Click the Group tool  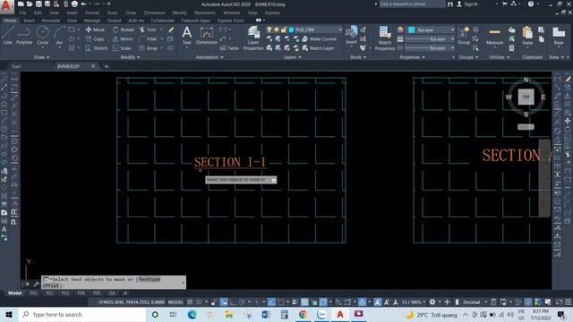coord(464,36)
